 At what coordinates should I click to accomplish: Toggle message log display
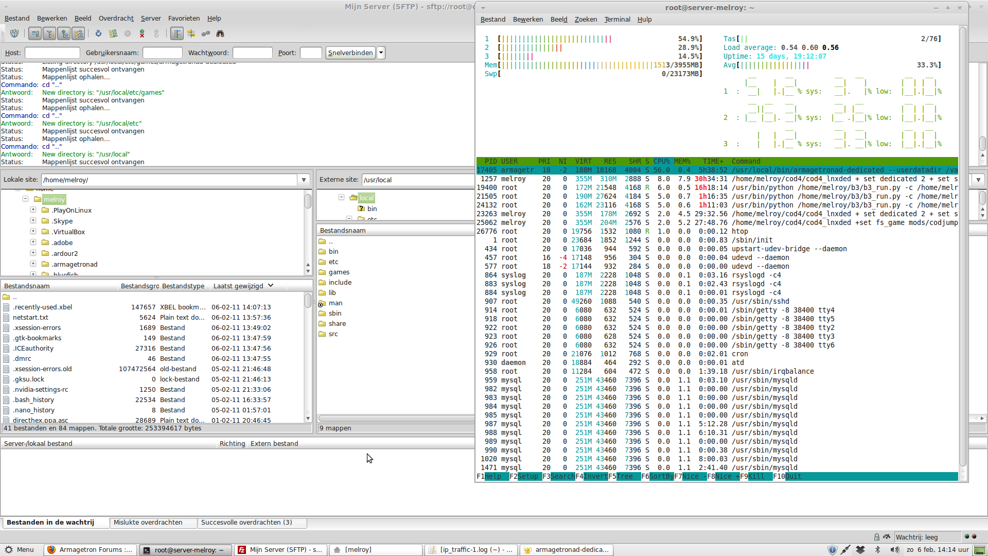click(x=35, y=33)
